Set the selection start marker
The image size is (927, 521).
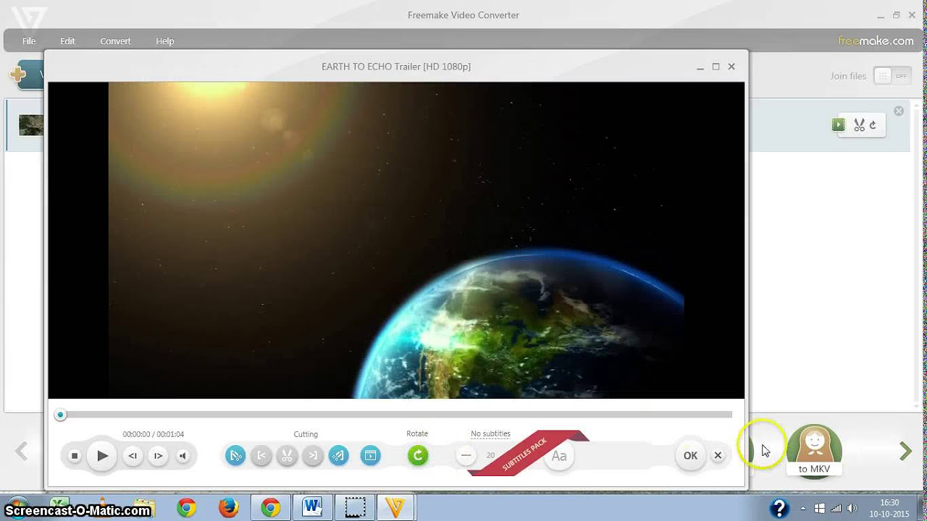click(261, 455)
